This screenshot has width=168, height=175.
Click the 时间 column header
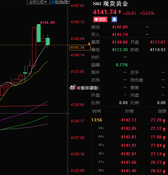coord(97,111)
